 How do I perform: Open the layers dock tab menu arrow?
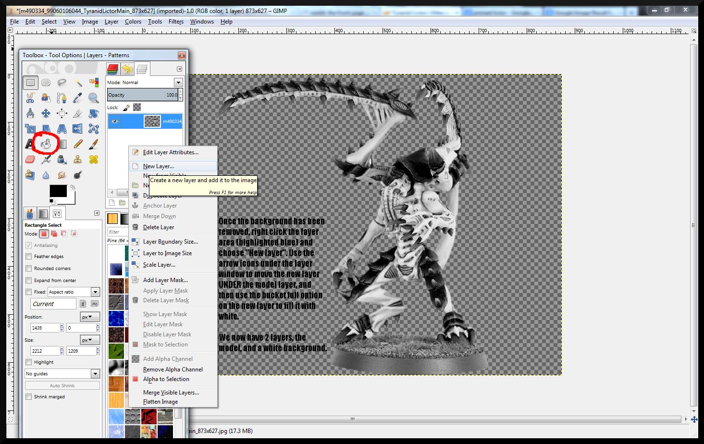coord(179,69)
